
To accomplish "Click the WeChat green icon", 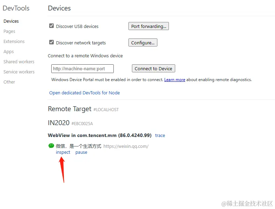I will click(51, 146).
